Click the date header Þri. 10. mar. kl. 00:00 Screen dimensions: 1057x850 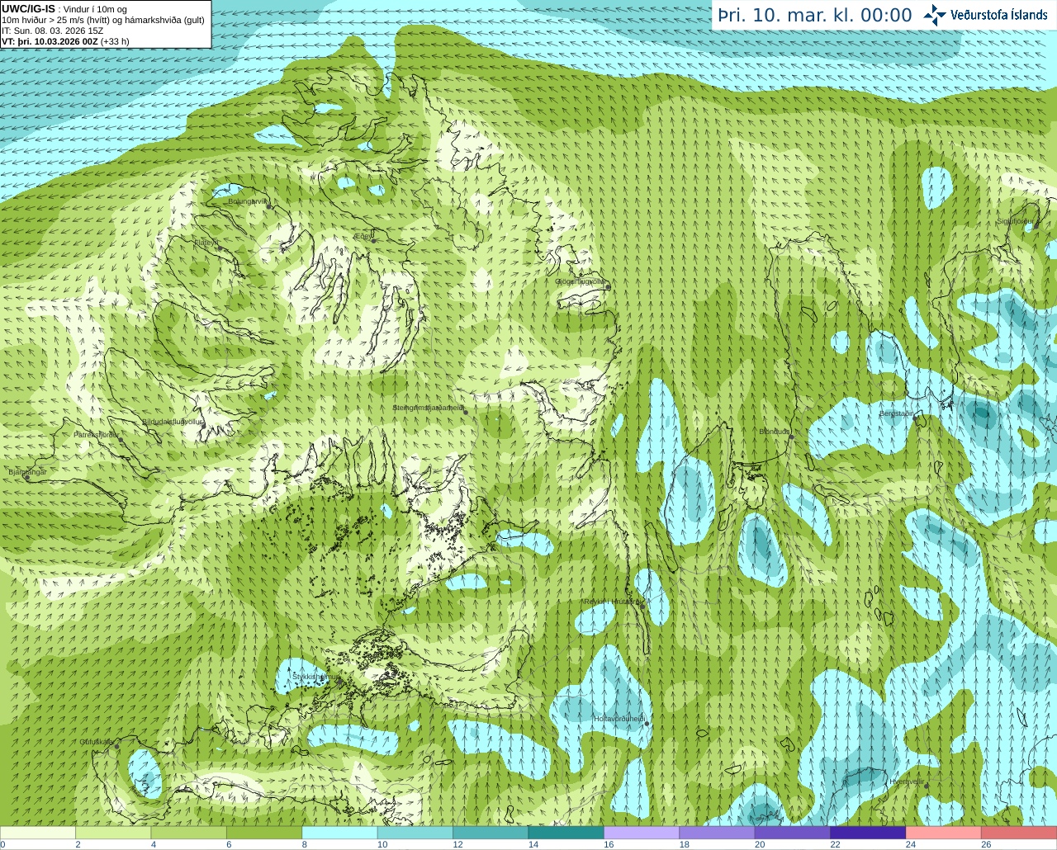815,16
